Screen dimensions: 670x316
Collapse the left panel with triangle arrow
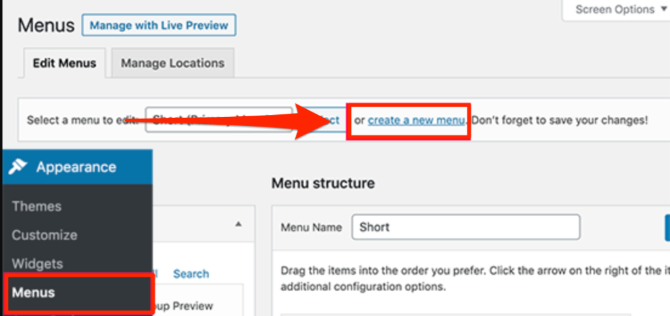point(238,225)
